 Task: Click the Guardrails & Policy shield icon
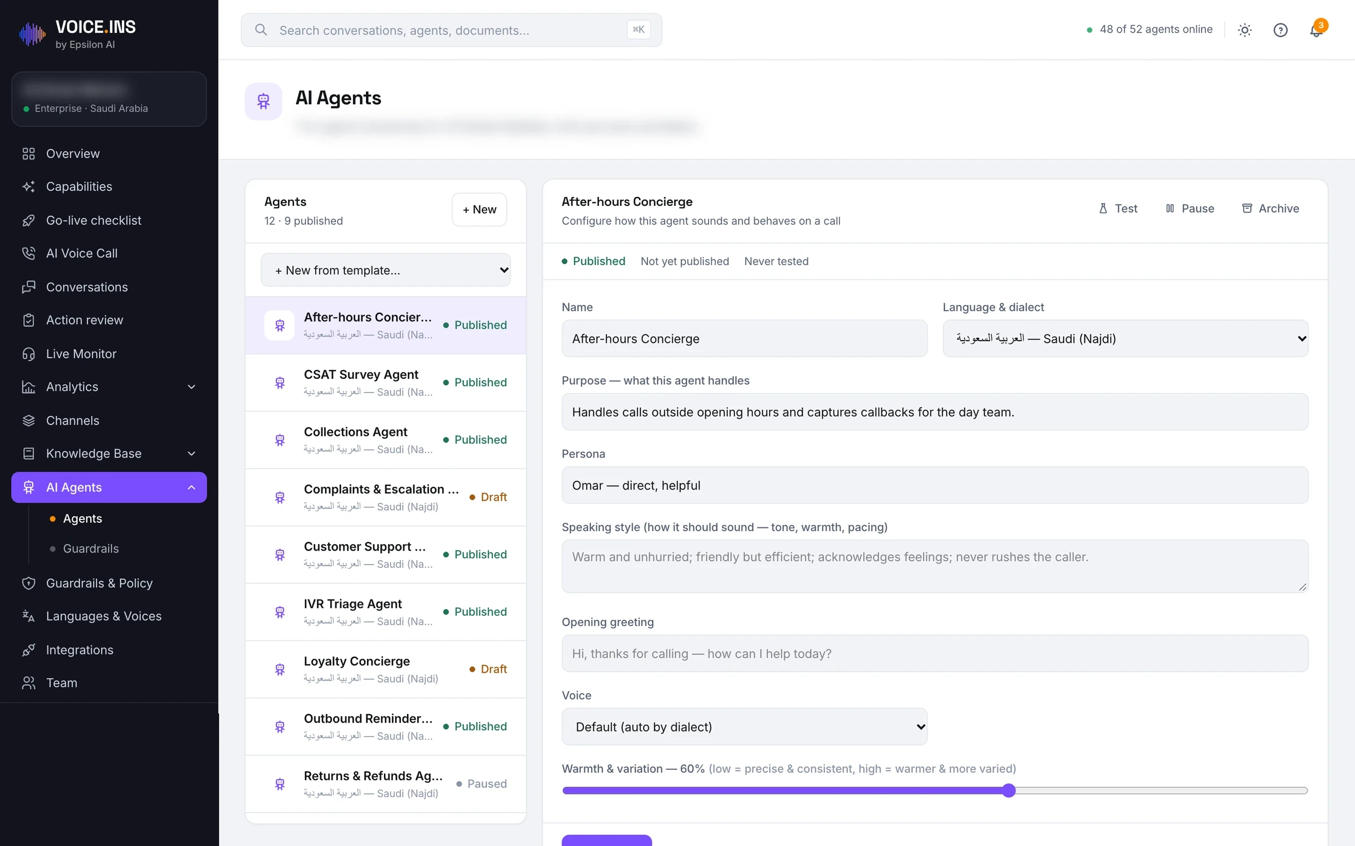29,583
